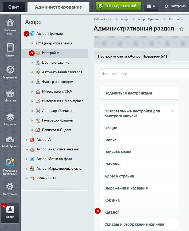Screen dimensions: 189x231
Task: Focus the Фильтр + поиск field
Action: pos(144,74)
